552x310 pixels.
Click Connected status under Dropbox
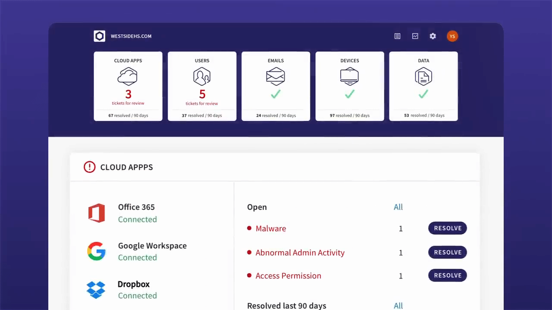138,296
